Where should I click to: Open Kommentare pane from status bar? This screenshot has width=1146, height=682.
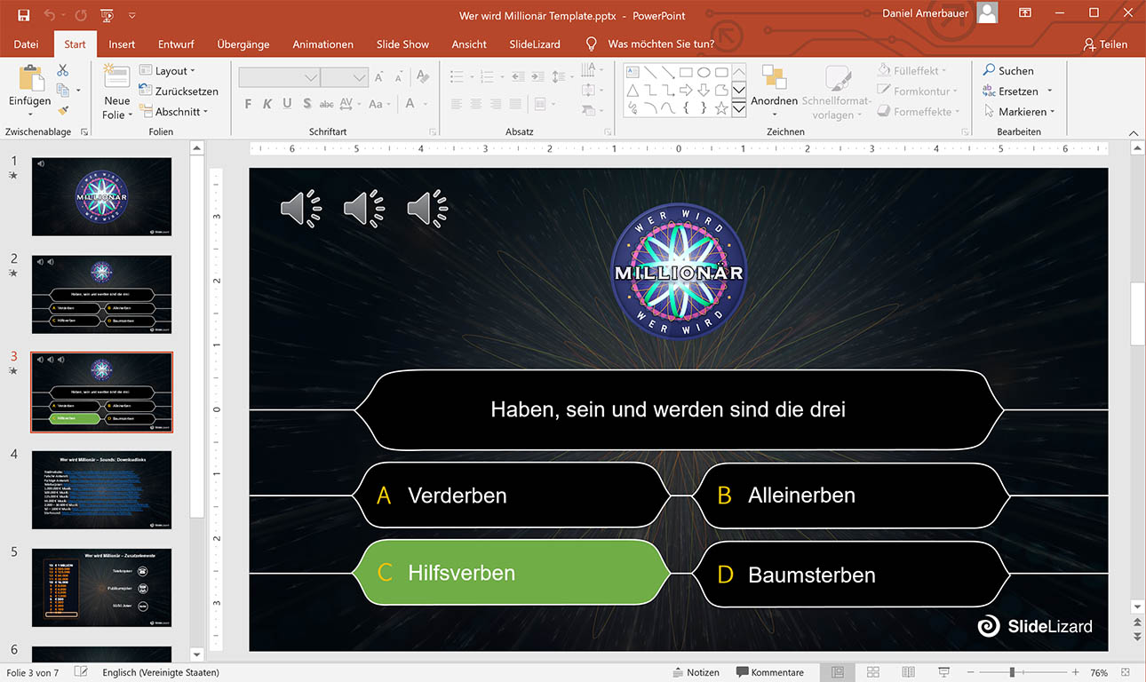pos(770,672)
